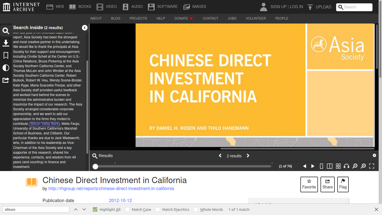Click the highlighted Silicon Valley Bank result
382x215 pixels.
[45, 124]
